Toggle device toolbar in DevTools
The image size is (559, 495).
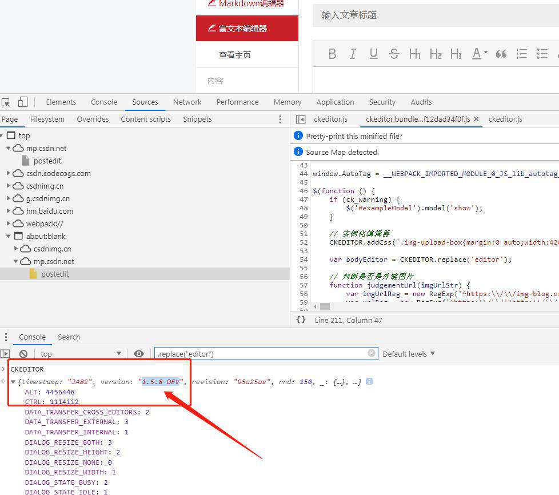pyautogui.click(x=22, y=102)
